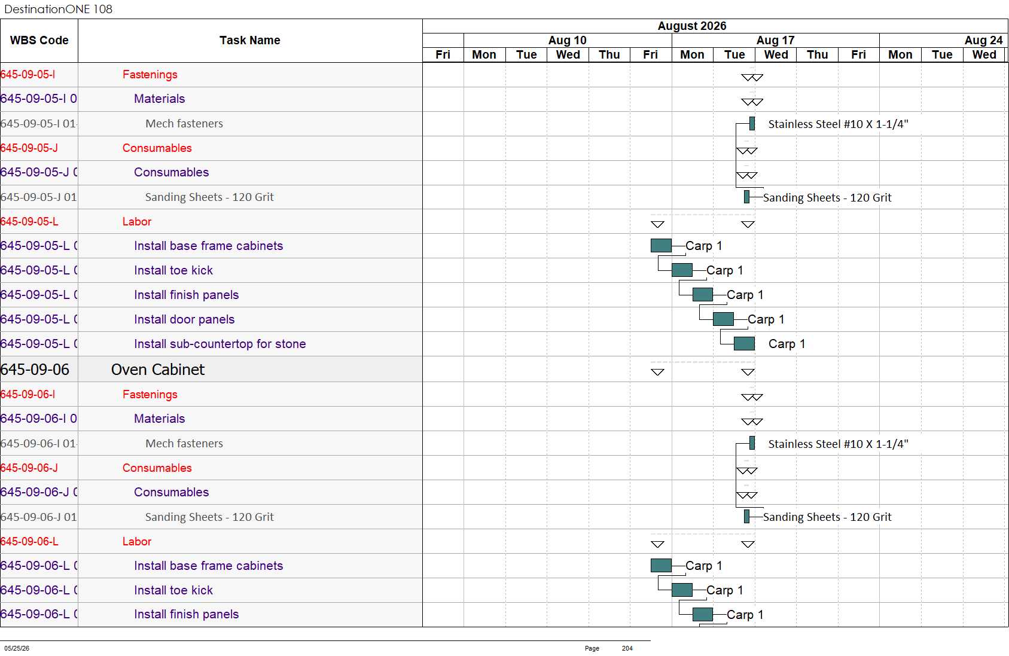Select the Mech fasteners task under Oven Cabinet
The image size is (1009, 656).
(184, 443)
